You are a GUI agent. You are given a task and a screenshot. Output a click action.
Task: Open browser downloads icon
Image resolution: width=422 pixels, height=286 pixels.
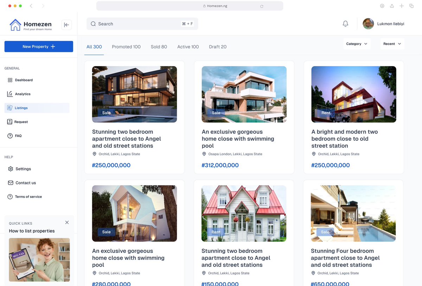point(382,6)
